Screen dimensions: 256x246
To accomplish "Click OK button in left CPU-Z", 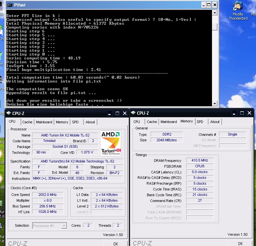I will point(116,244).
